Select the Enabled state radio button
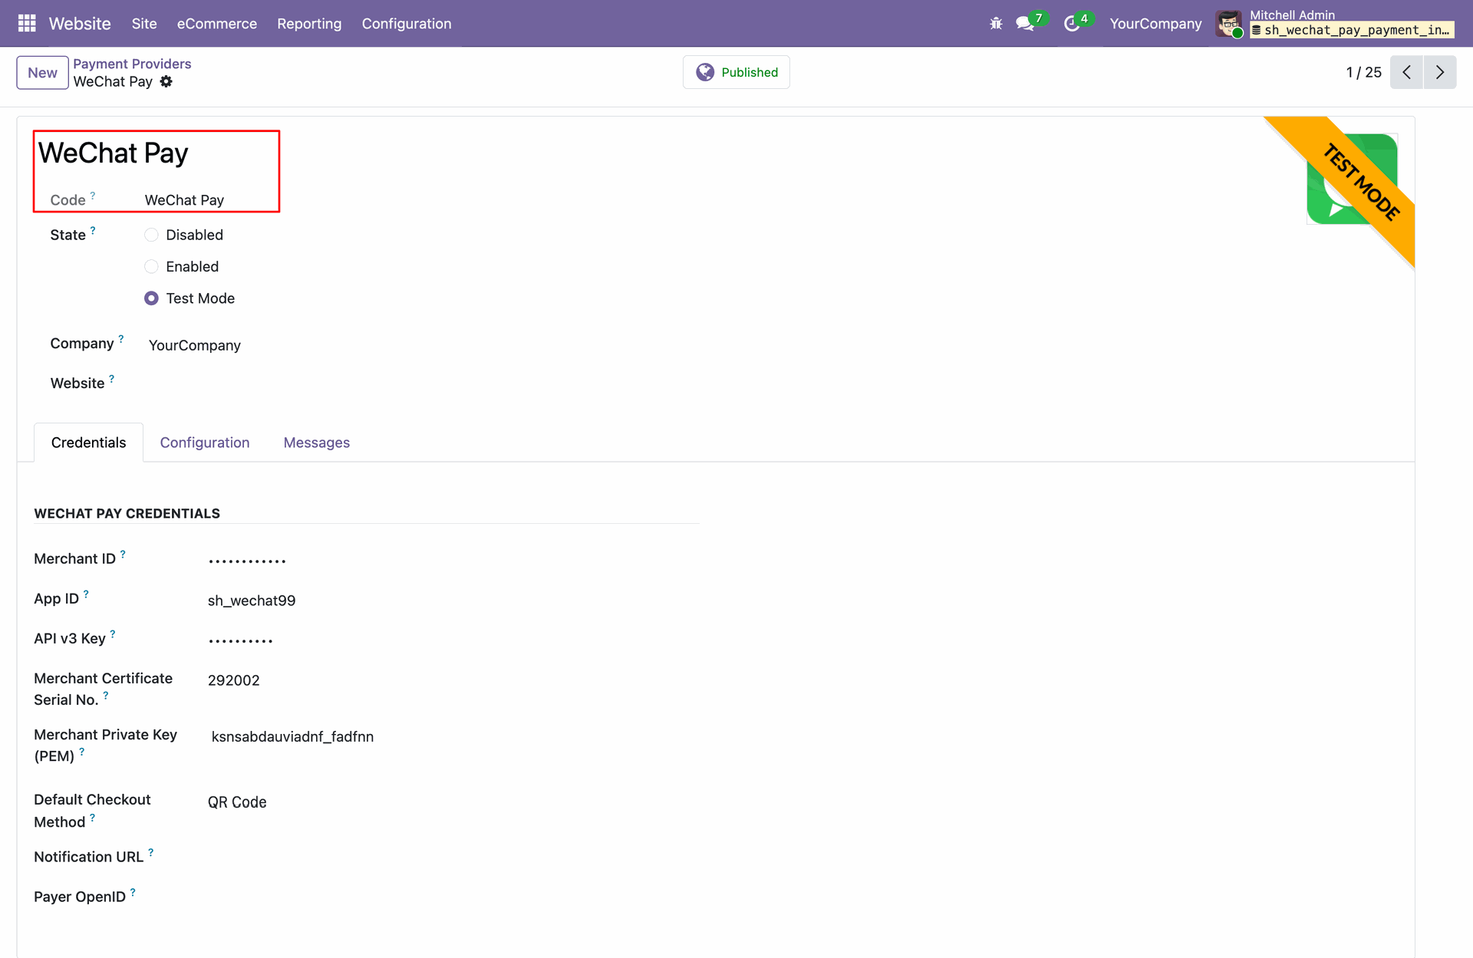 pyautogui.click(x=151, y=266)
